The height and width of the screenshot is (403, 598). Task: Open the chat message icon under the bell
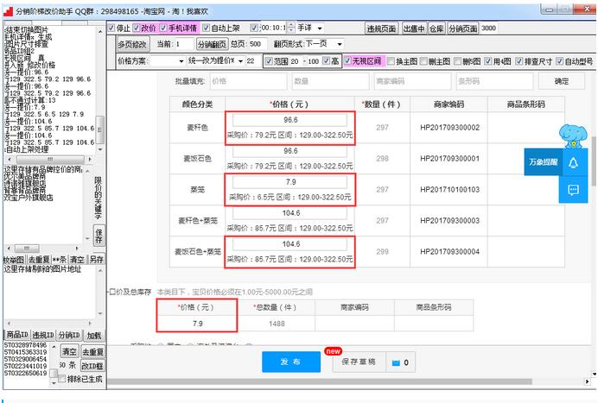tap(573, 190)
